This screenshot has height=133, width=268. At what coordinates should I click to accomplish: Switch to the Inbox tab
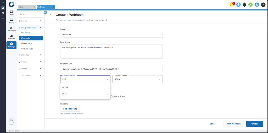point(27,7)
